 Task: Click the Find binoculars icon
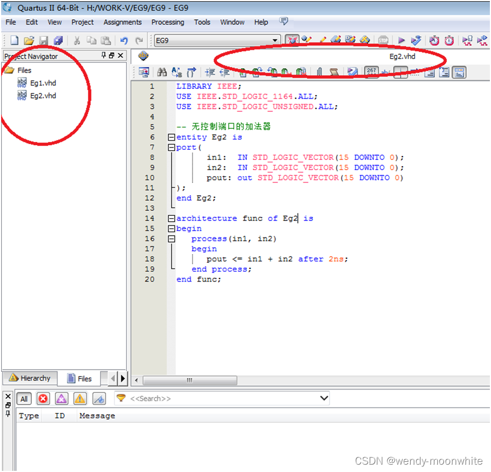[162, 72]
